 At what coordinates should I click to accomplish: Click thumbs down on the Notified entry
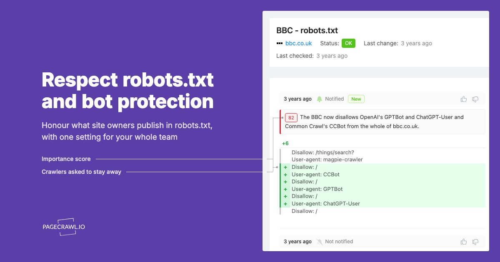click(475, 99)
